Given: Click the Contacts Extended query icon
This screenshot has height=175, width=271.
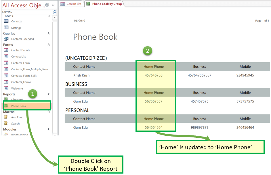Looking at the screenshot, I should 6,39.
